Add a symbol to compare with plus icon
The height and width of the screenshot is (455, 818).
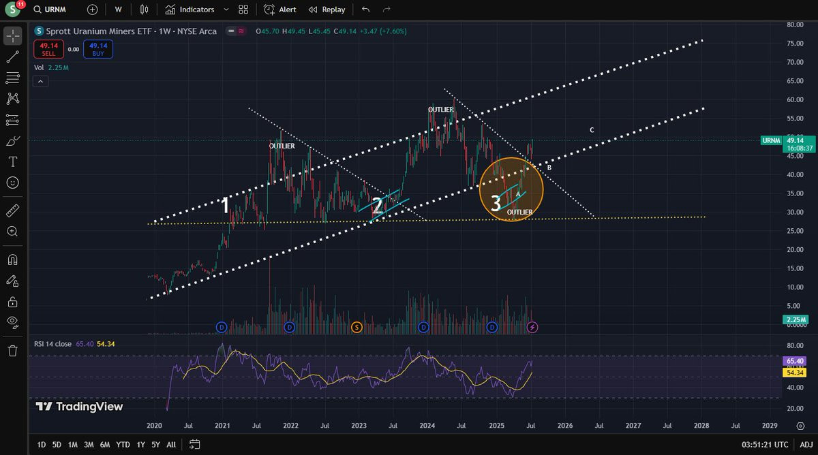click(x=93, y=10)
